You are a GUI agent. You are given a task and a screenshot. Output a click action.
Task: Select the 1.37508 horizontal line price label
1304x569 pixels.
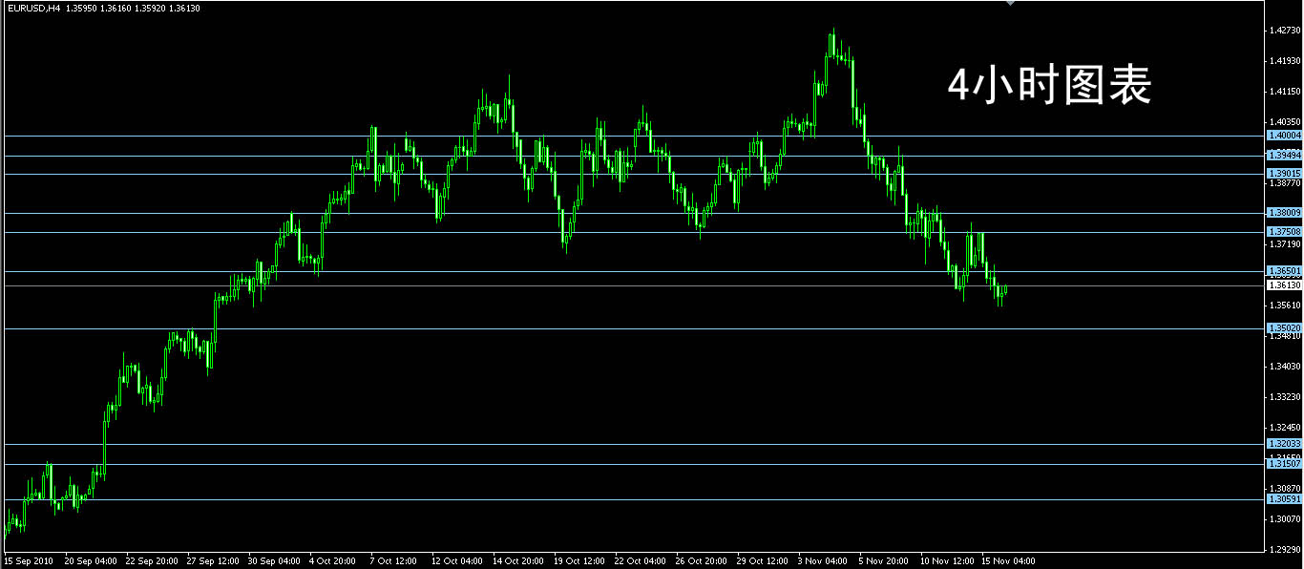pos(1284,231)
